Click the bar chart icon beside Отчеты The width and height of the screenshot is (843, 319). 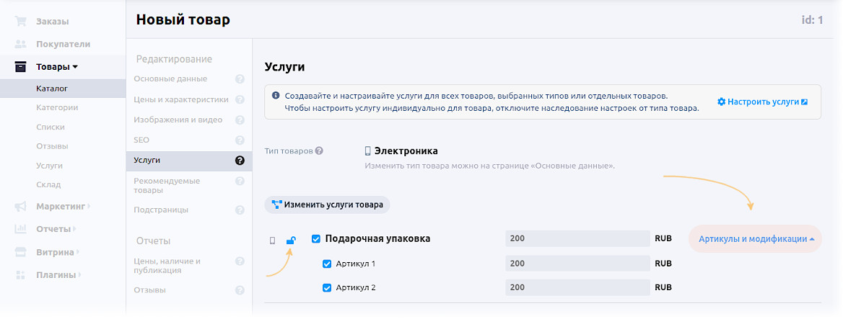(21, 229)
